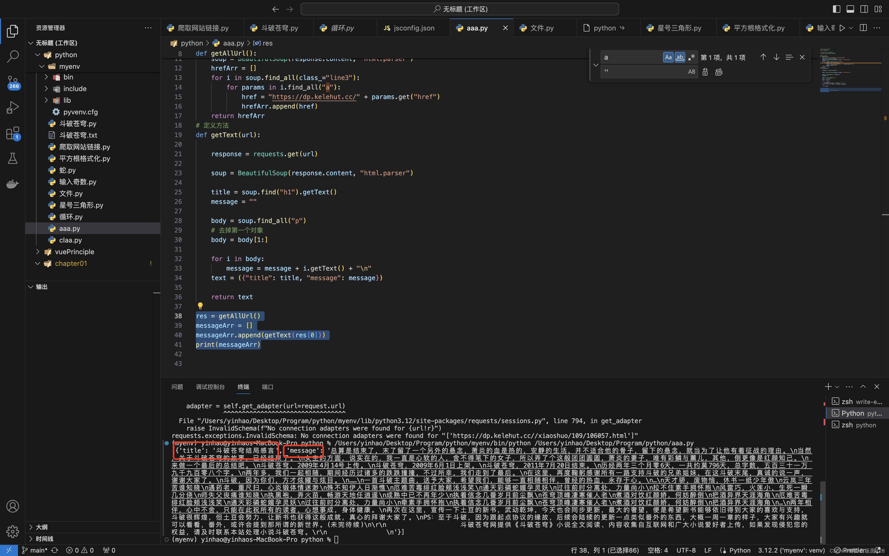Go back with the navigation arrow
889x556 pixels.
point(275,9)
